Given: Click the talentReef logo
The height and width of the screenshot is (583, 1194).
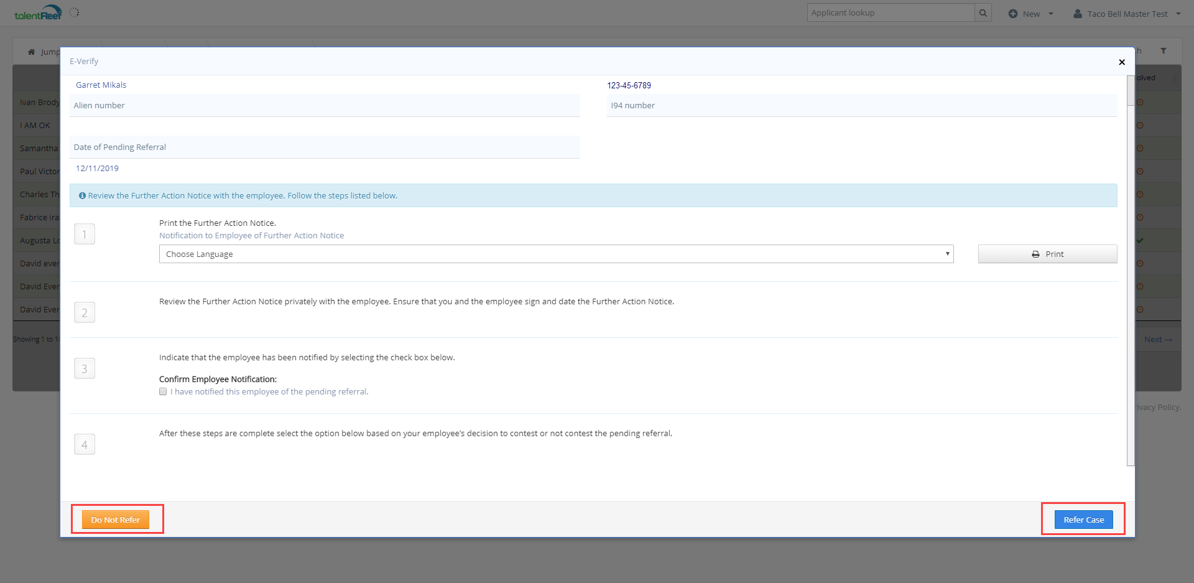Looking at the screenshot, I should tap(38, 13).
